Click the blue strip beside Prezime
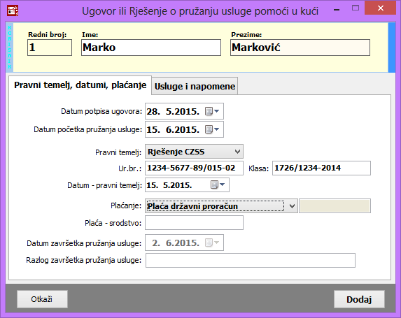 click(x=391, y=48)
